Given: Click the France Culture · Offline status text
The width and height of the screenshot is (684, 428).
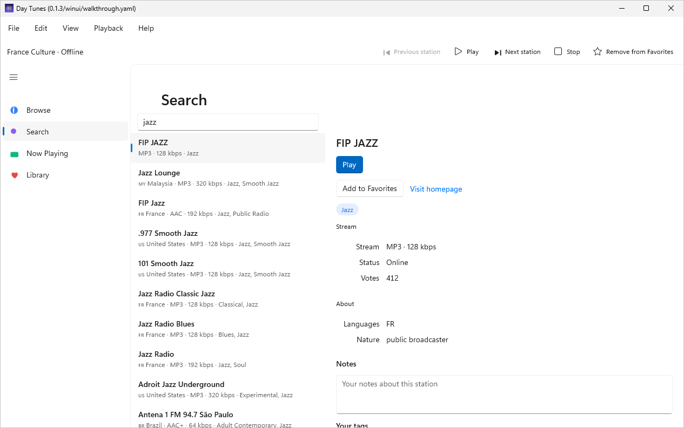Looking at the screenshot, I should coord(45,52).
